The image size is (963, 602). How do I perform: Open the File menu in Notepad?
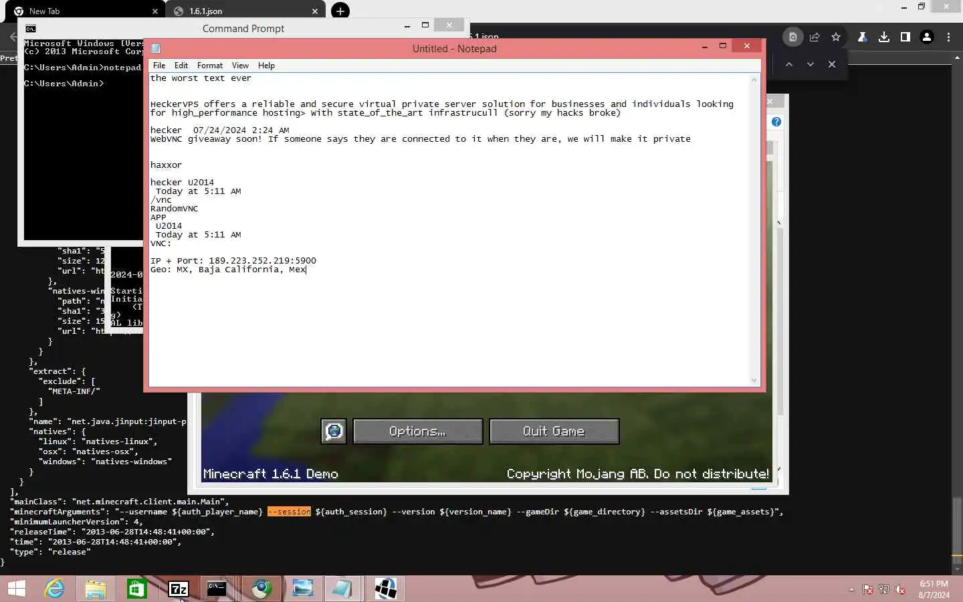tap(159, 66)
